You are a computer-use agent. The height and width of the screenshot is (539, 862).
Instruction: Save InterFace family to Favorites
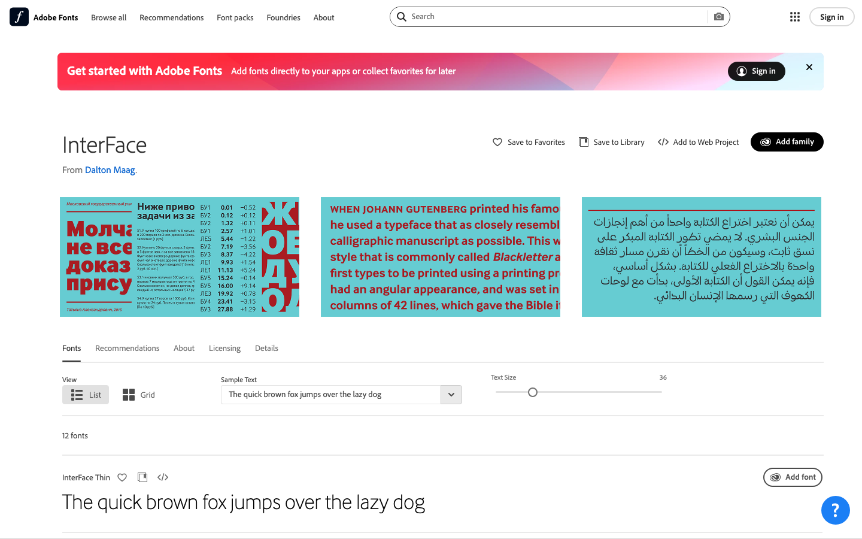tap(529, 142)
